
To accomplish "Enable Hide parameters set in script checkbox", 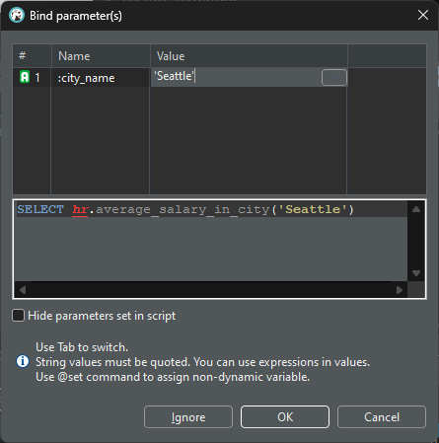I will click(x=18, y=316).
